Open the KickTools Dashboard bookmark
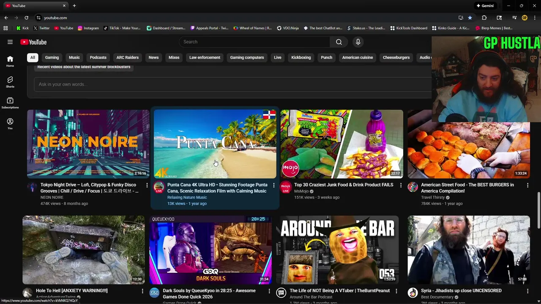 (x=409, y=28)
